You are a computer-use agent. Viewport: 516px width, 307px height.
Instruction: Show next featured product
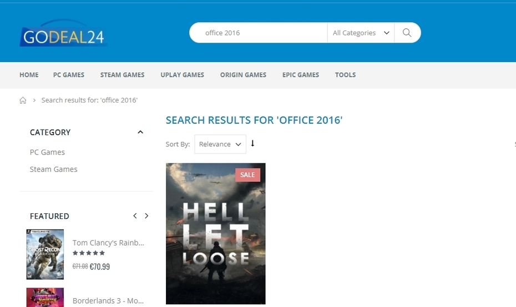[146, 216]
